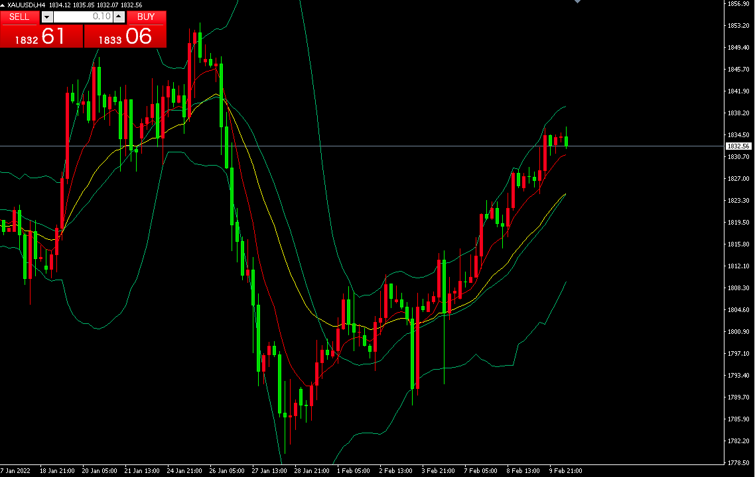Click the 8 Feb 13:00 time label

click(523, 471)
